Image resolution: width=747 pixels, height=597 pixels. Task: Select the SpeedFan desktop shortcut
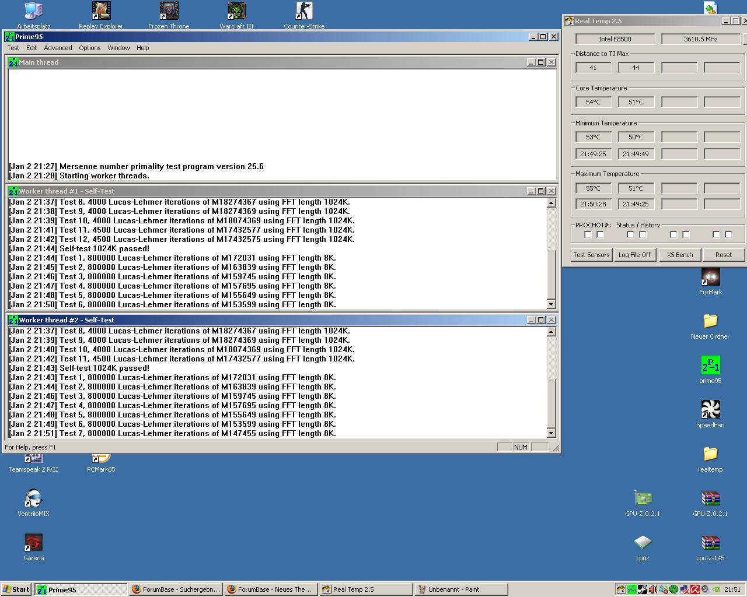(x=710, y=415)
